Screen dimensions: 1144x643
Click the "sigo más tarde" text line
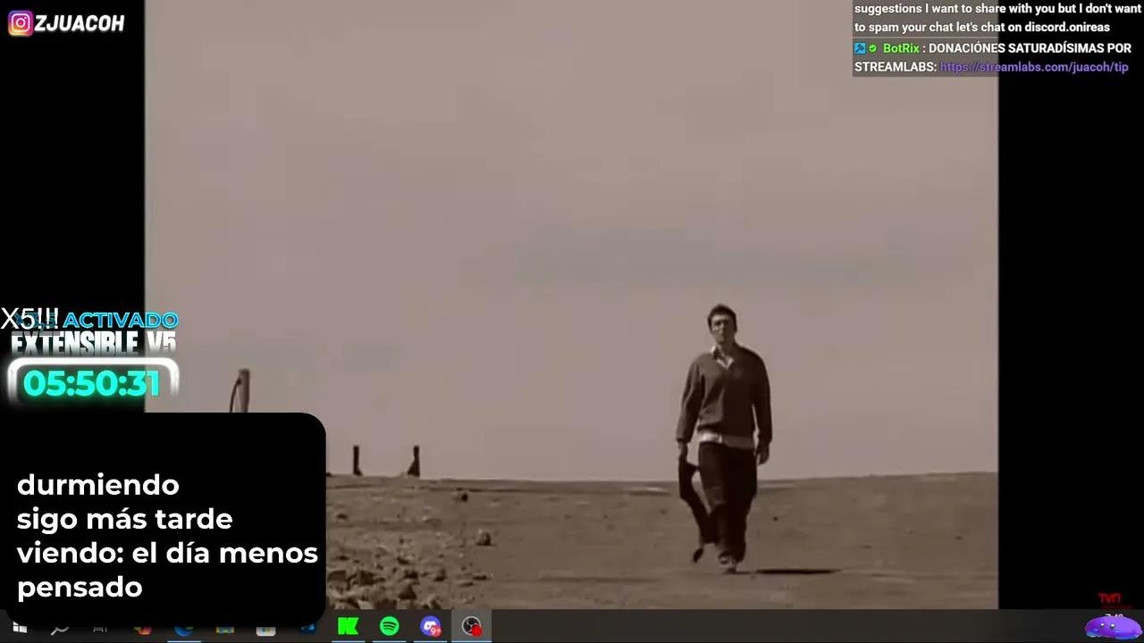click(x=125, y=519)
